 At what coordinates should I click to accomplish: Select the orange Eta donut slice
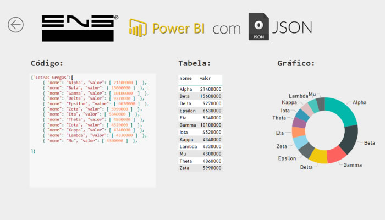click(x=299, y=132)
